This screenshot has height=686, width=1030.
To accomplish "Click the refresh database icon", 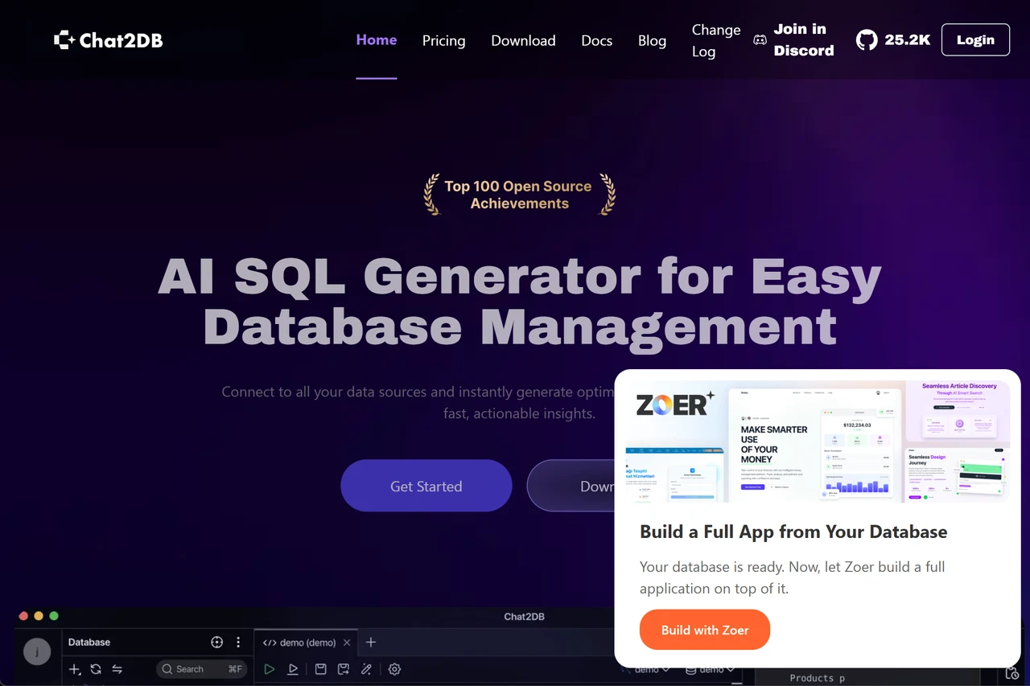I will coord(96,669).
